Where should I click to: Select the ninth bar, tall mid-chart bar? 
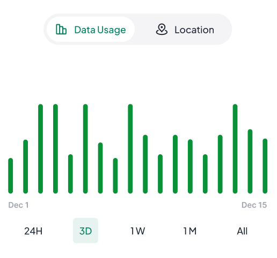(130, 149)
